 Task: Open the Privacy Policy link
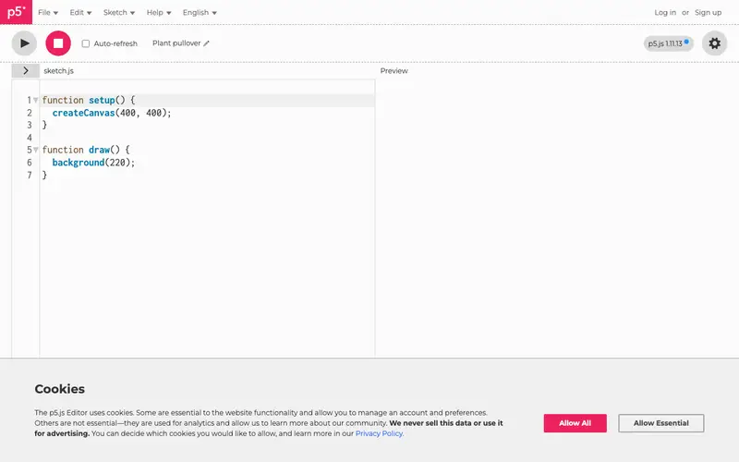click(379, 433)
